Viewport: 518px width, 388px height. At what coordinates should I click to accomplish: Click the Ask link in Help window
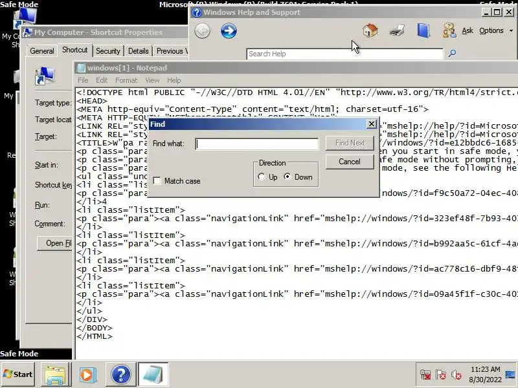pyautogui.click(x=467, y=30)
